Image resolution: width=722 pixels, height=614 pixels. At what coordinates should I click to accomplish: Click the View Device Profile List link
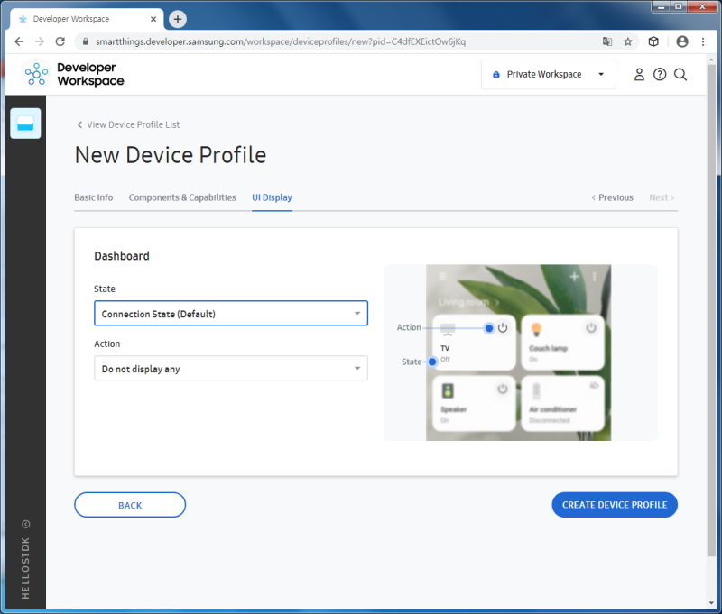click(129, 124)
